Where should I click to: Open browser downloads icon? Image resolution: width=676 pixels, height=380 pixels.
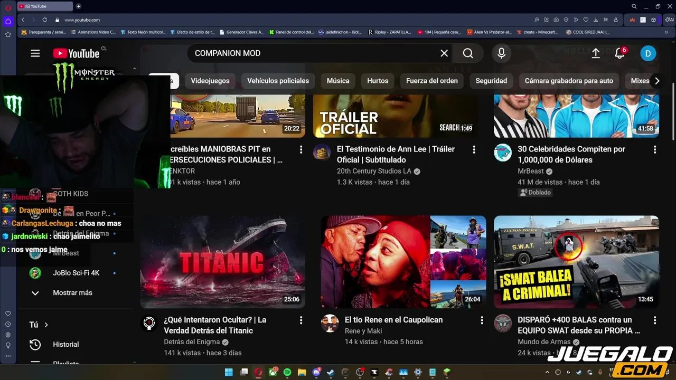596,20
